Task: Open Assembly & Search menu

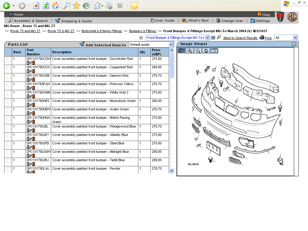Action: (x=28, y=21)
